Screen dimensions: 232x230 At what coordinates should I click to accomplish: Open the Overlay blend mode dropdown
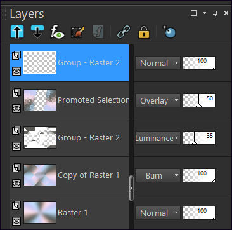coord(158,100)
